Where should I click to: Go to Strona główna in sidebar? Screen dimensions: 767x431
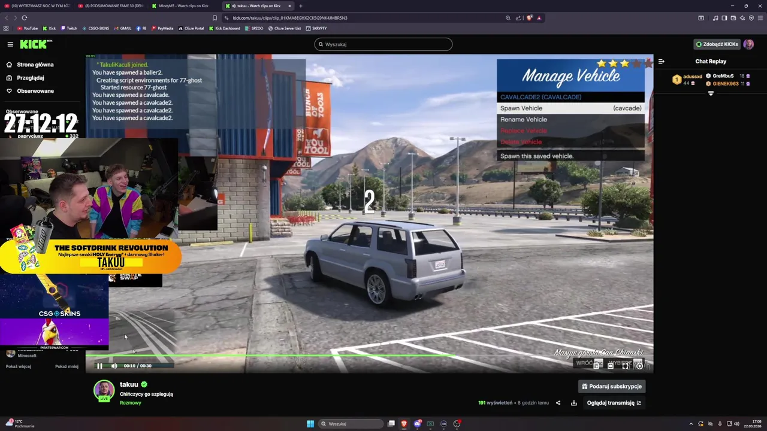[x=30, y=65]
